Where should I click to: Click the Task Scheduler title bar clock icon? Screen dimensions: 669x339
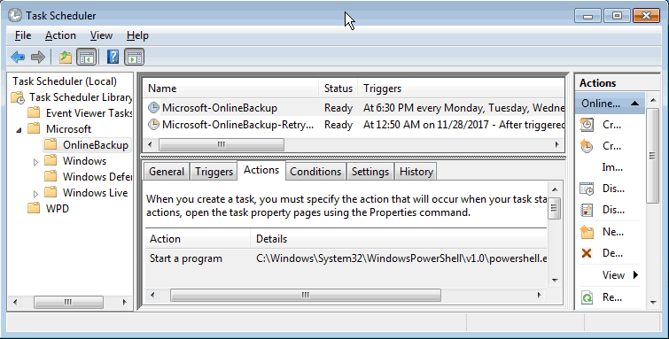coord(15,15)
